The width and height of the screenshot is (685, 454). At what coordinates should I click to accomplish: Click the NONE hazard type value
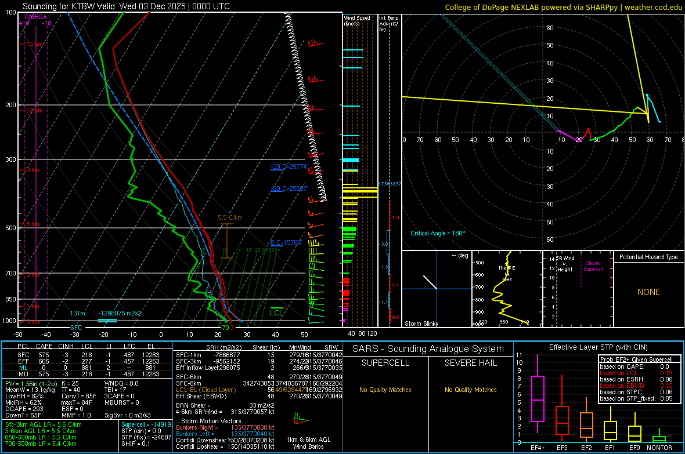click(648, 292)
